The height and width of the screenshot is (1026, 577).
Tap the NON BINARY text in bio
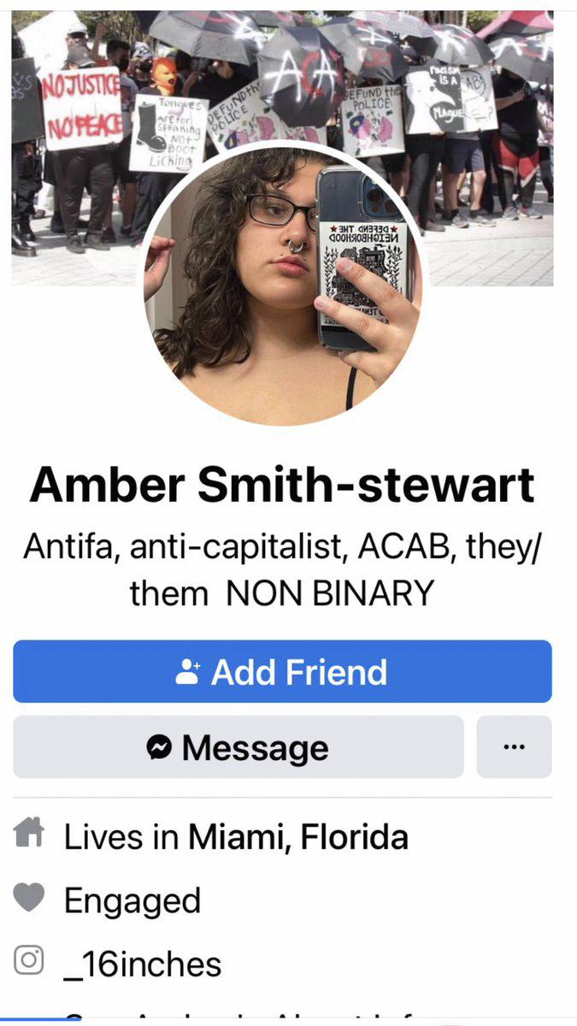(331, 593)
